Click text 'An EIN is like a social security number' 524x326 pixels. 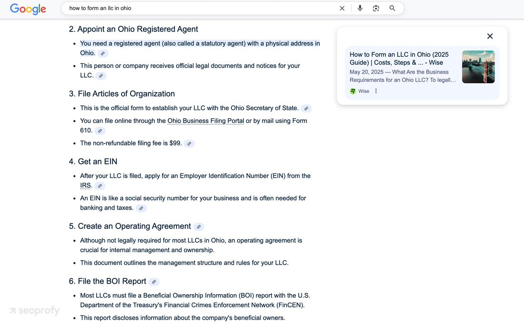134,198
